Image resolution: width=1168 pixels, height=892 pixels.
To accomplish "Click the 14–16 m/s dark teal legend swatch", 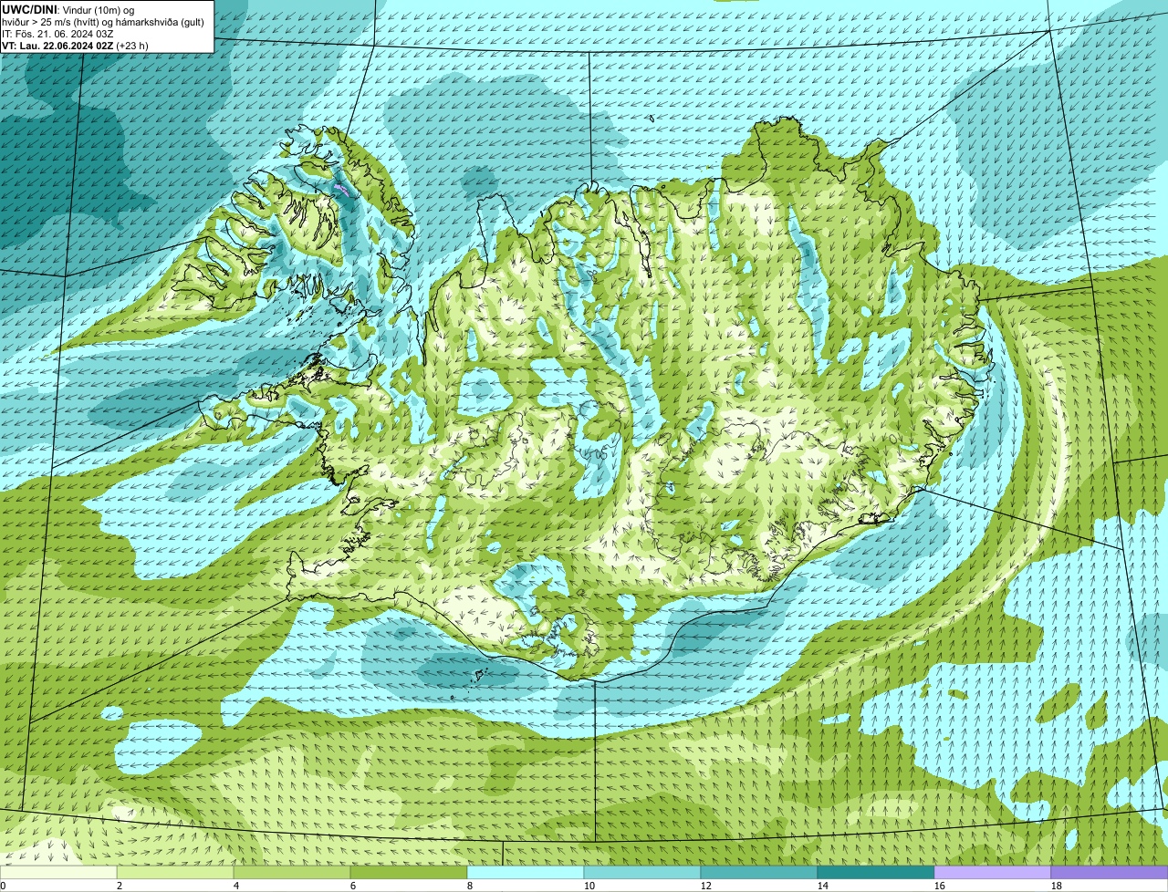I will pos(876,872).
